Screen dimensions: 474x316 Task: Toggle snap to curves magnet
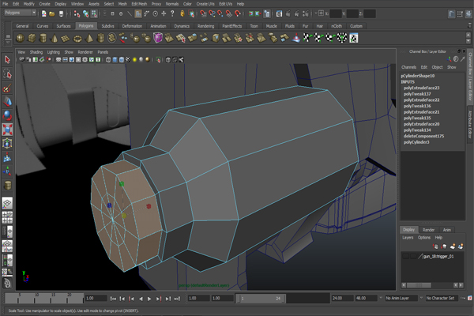[x=212, y=13]
